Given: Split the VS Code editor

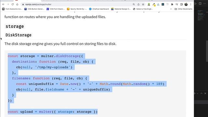Looking at the screenshot, I should (200, 4).
